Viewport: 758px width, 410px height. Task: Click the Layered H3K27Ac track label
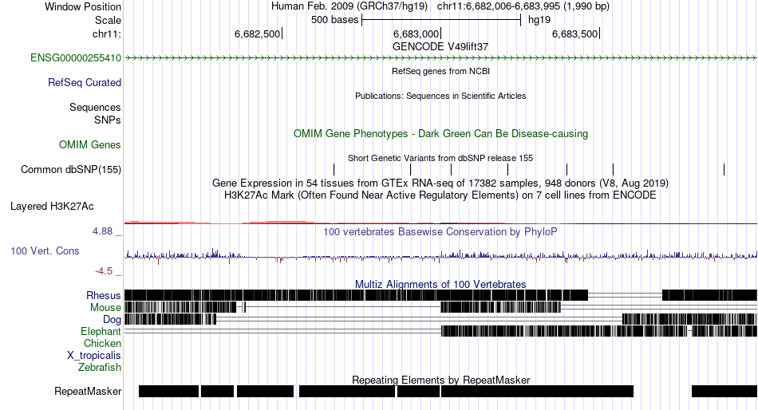tap(52, 207)
